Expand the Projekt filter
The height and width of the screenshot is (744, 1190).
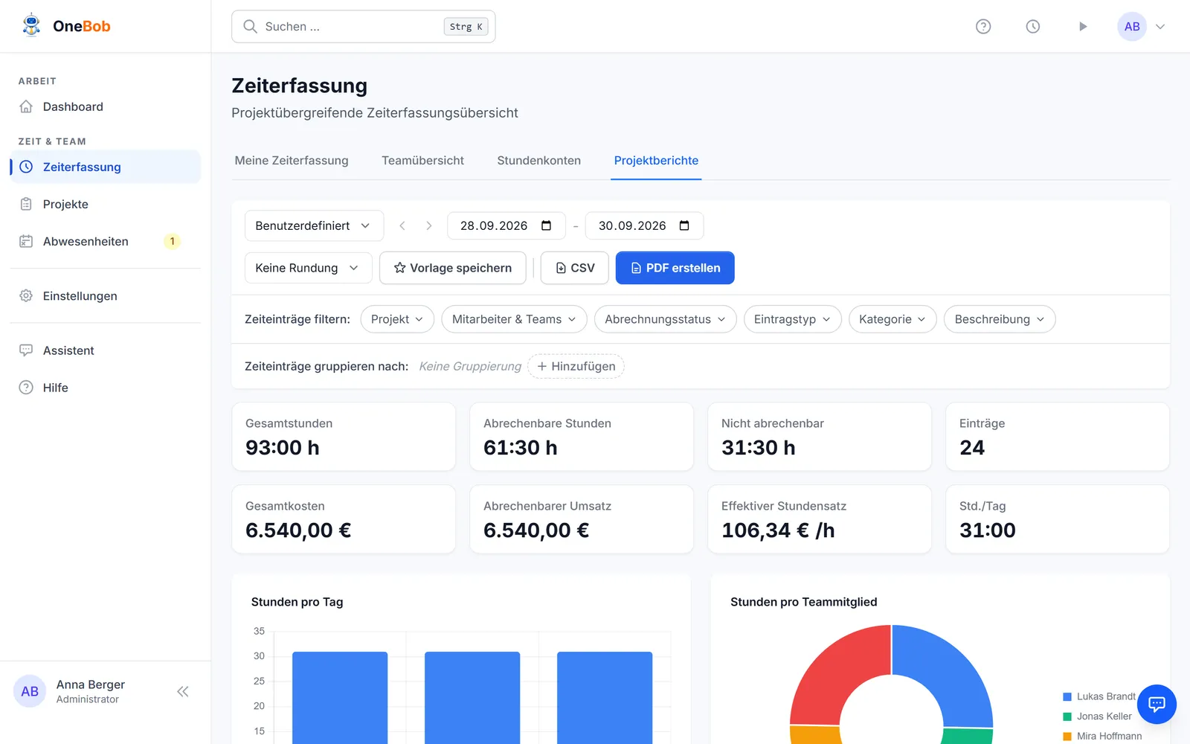pyautogui.click(x=397, y=319)
